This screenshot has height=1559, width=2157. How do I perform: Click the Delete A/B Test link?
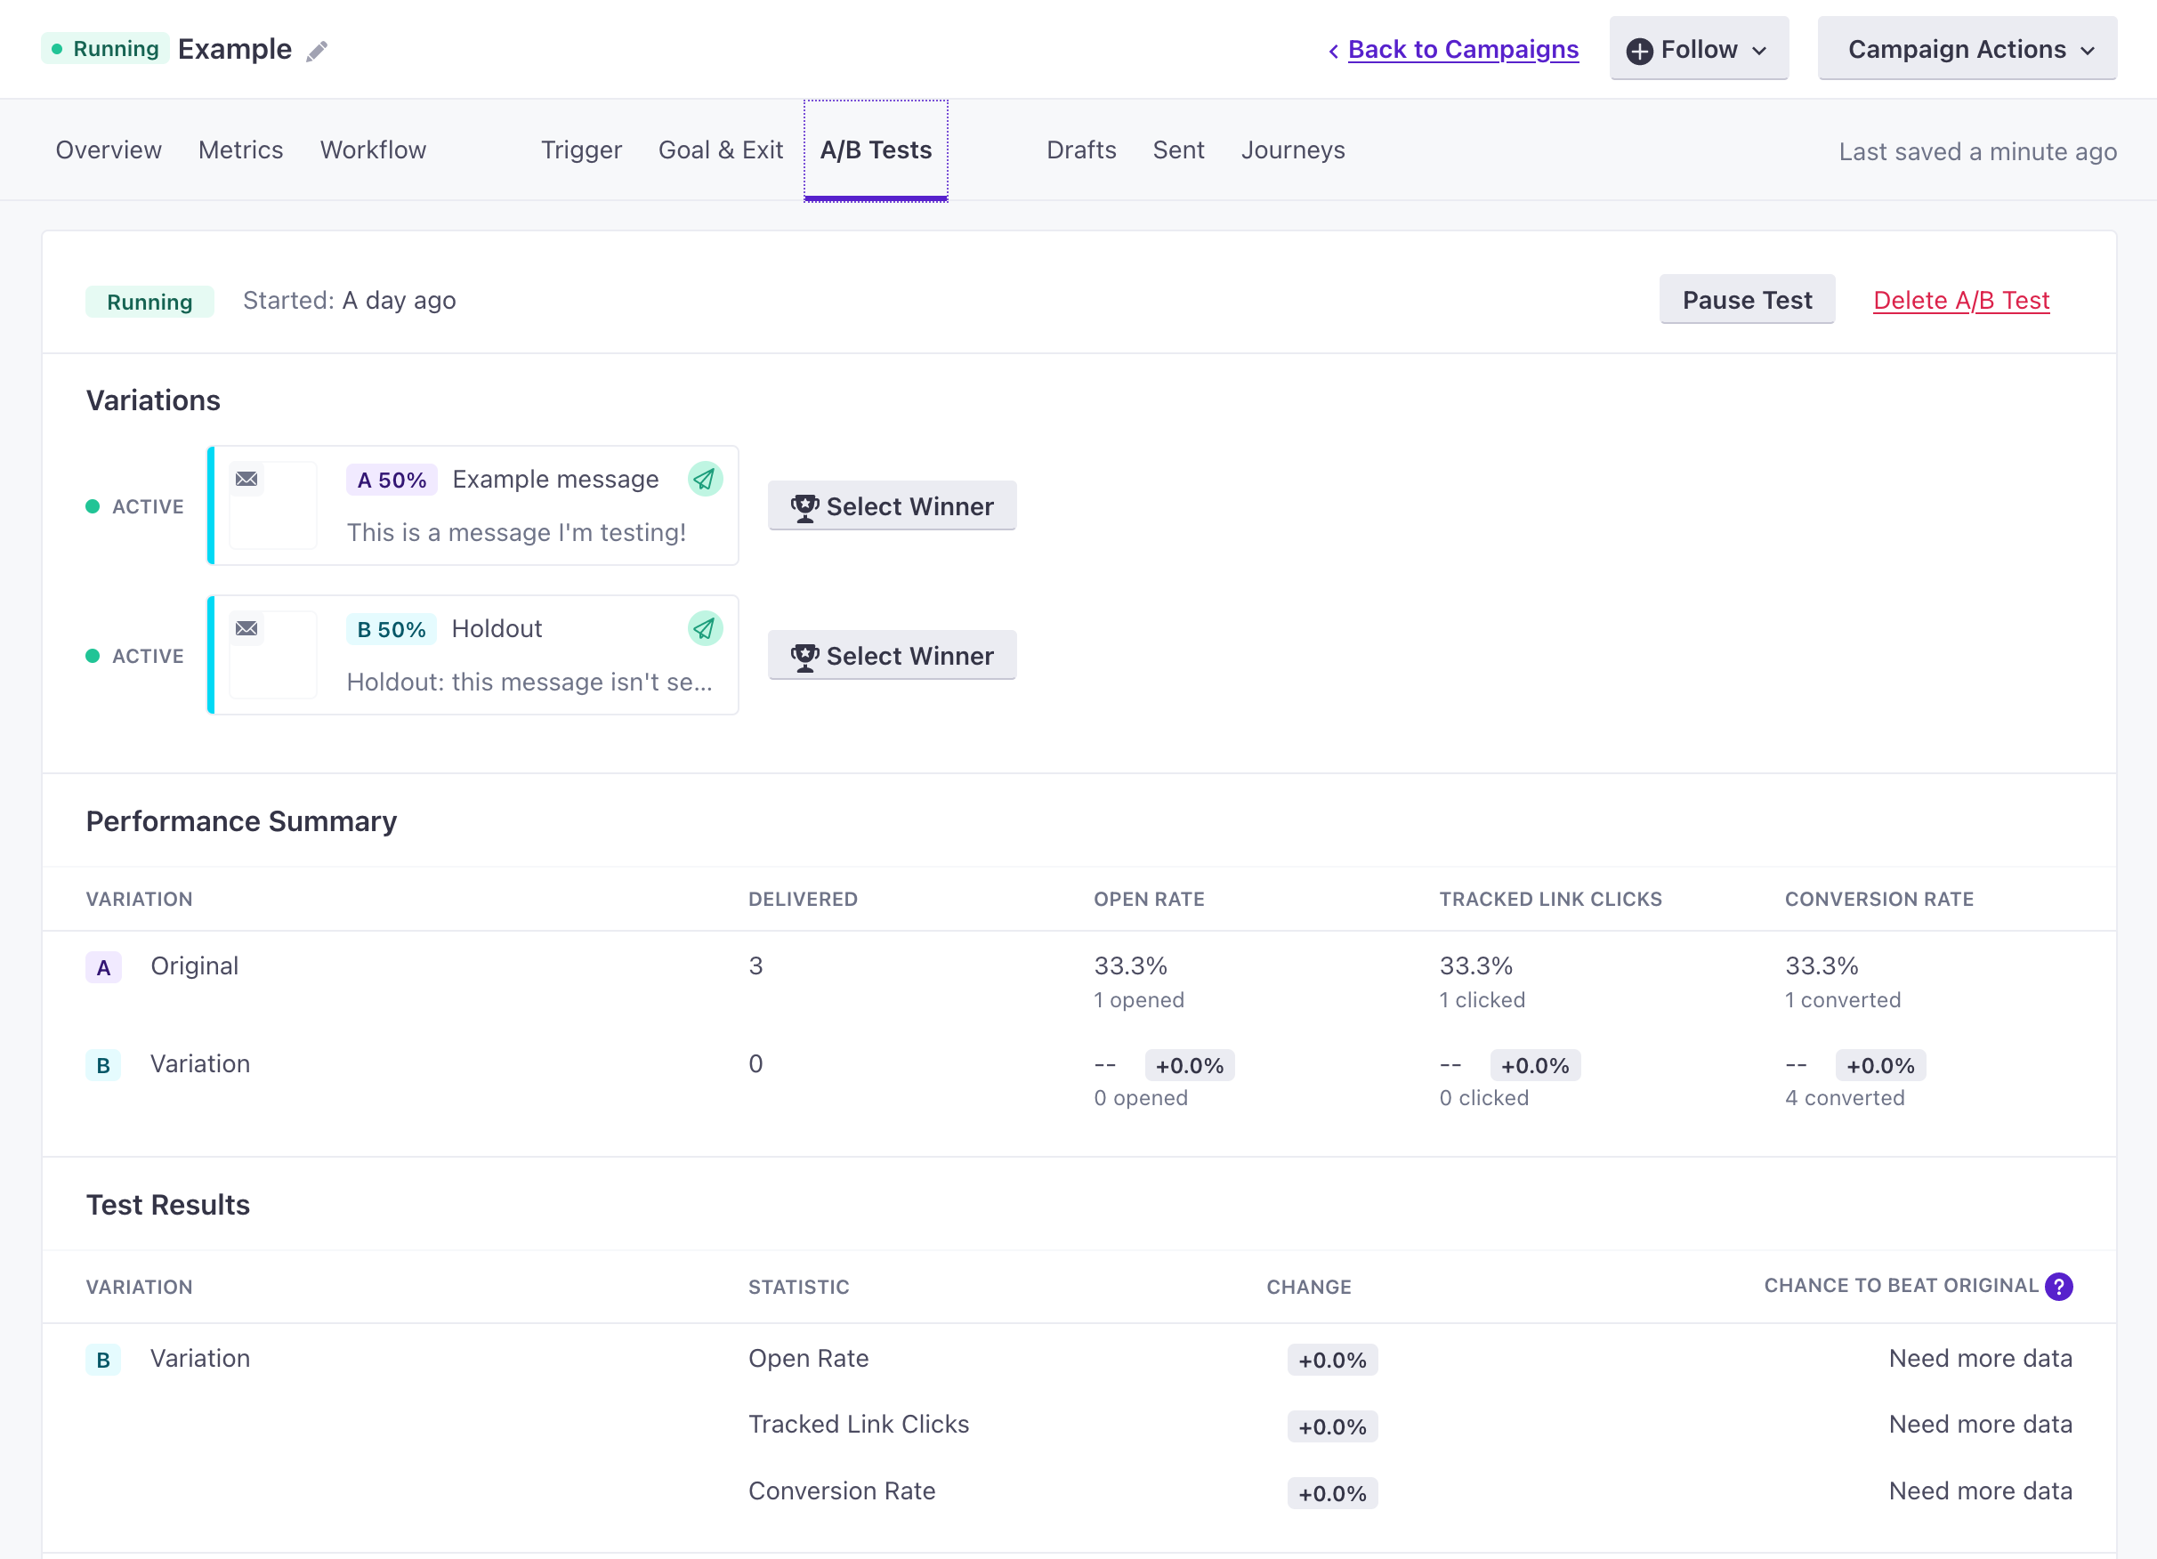1961,300
